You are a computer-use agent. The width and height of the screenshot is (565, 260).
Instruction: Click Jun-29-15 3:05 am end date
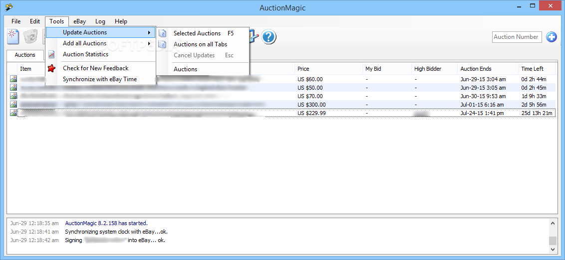click(x=483, y=88)
